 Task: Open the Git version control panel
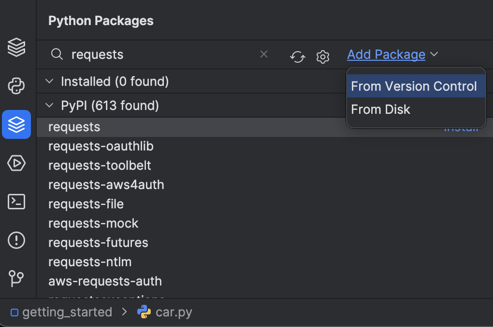click(x=16, y=278)
